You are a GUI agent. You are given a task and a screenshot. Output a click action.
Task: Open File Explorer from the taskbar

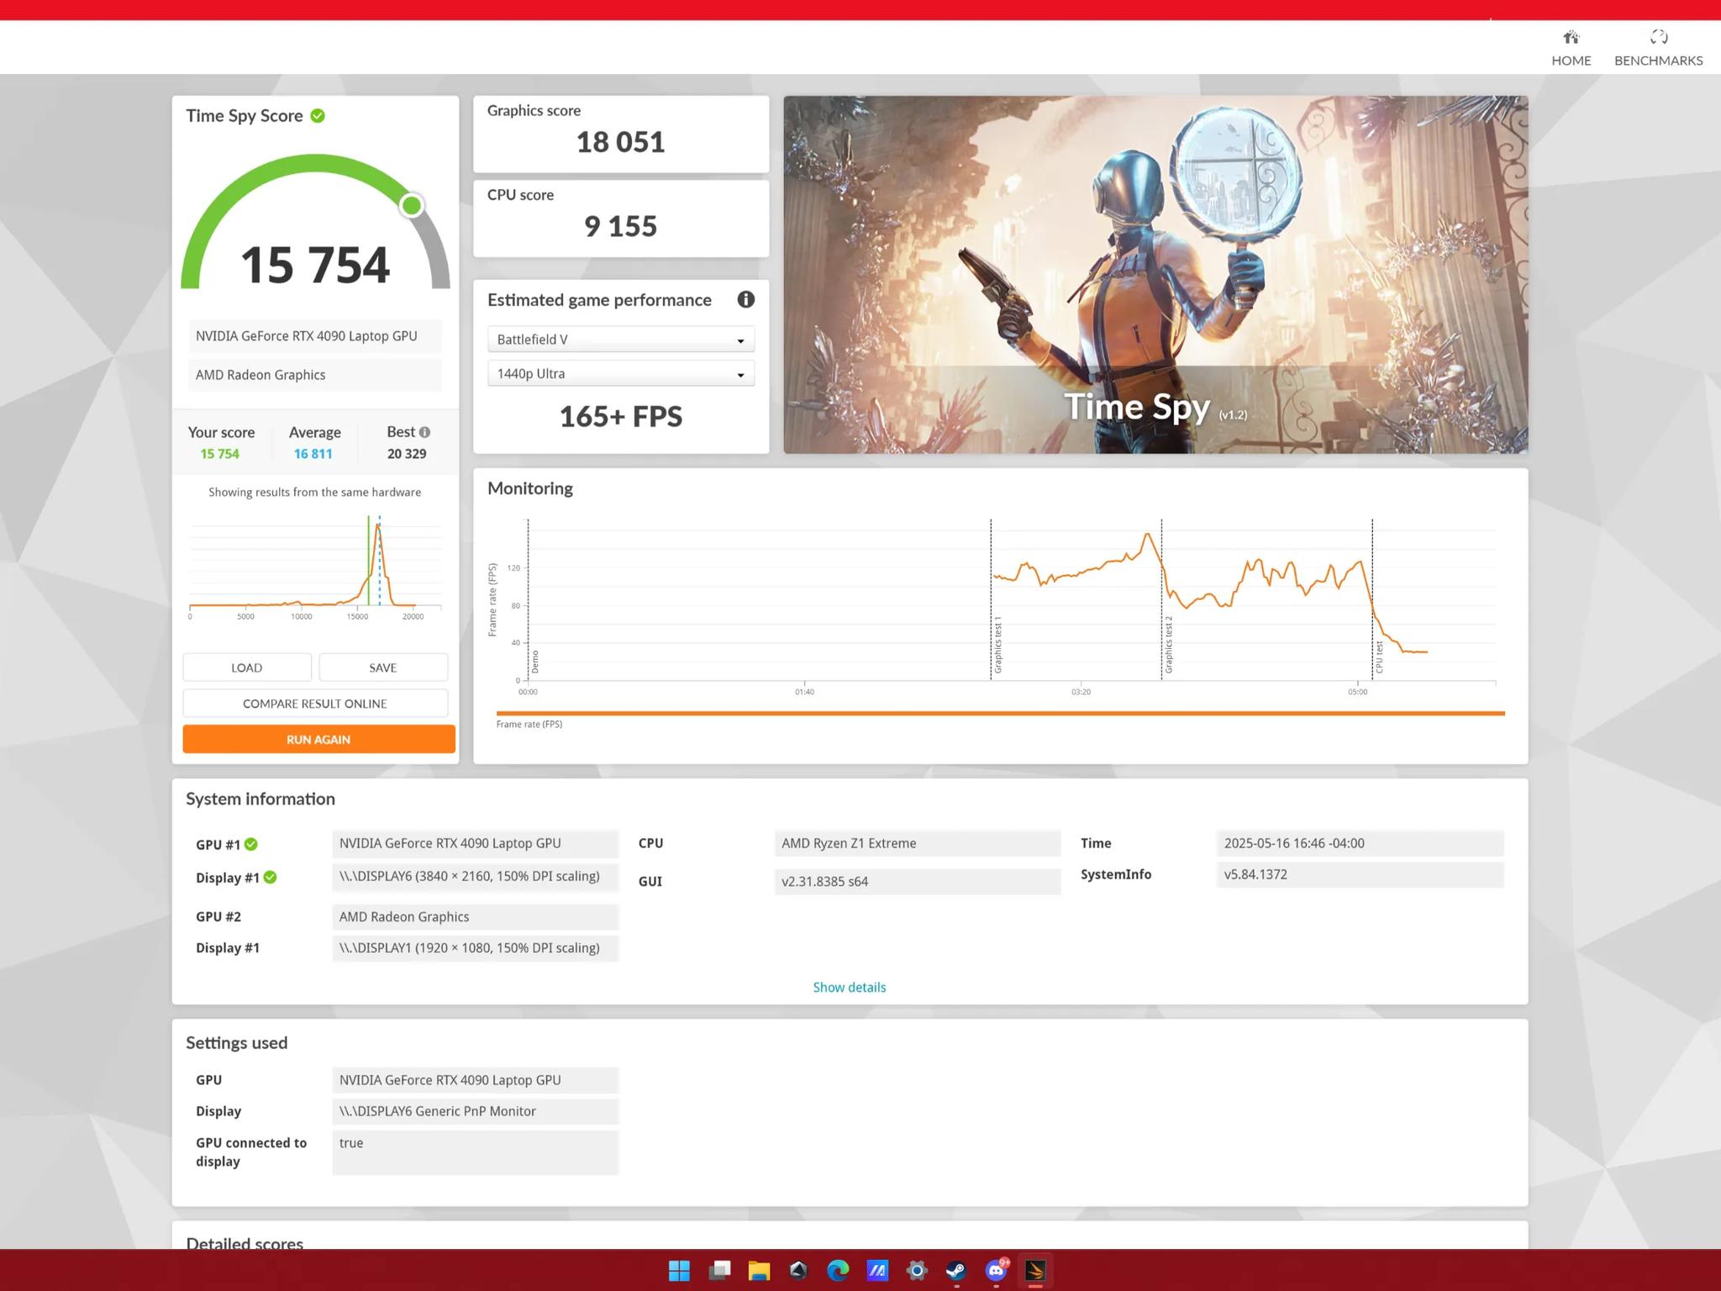[x=759, y=1271]
